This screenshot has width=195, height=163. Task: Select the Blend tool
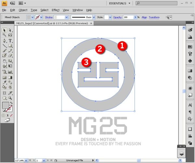pos(10,82)
